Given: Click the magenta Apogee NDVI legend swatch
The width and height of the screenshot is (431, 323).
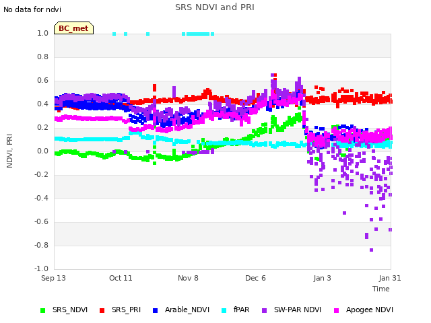Looking at the screenshot, I should tap(336, 310).
